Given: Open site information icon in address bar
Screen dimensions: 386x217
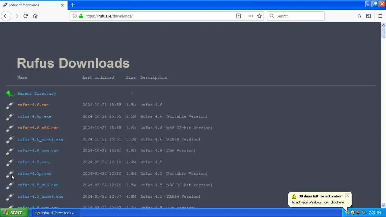Looking at the screenshot, I should click(74, 16).
